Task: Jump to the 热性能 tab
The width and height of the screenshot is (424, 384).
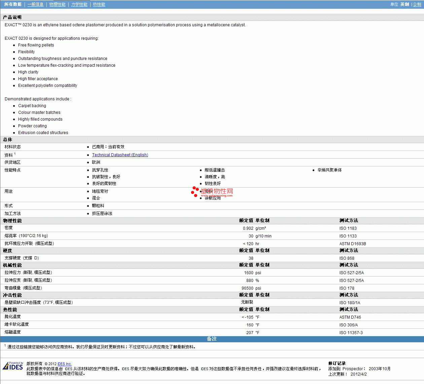Action: [99, 4]
